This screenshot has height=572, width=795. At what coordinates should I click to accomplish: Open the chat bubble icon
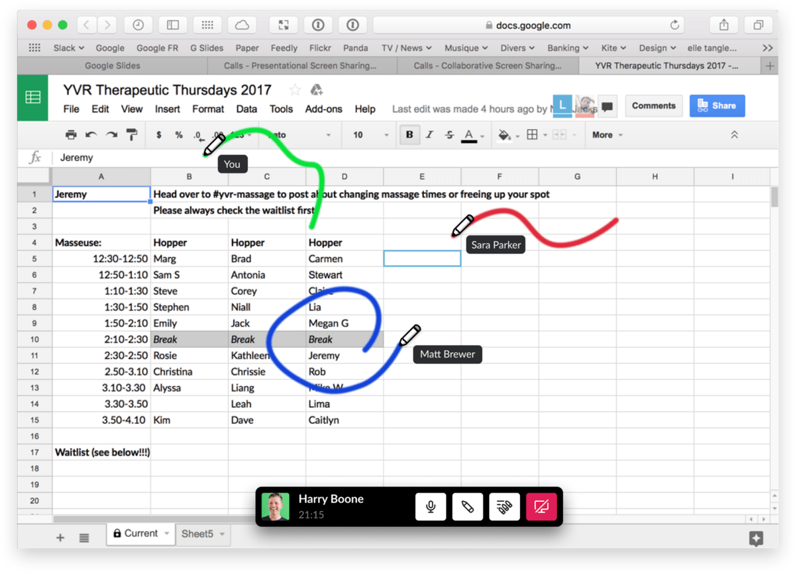click(608, 107)
